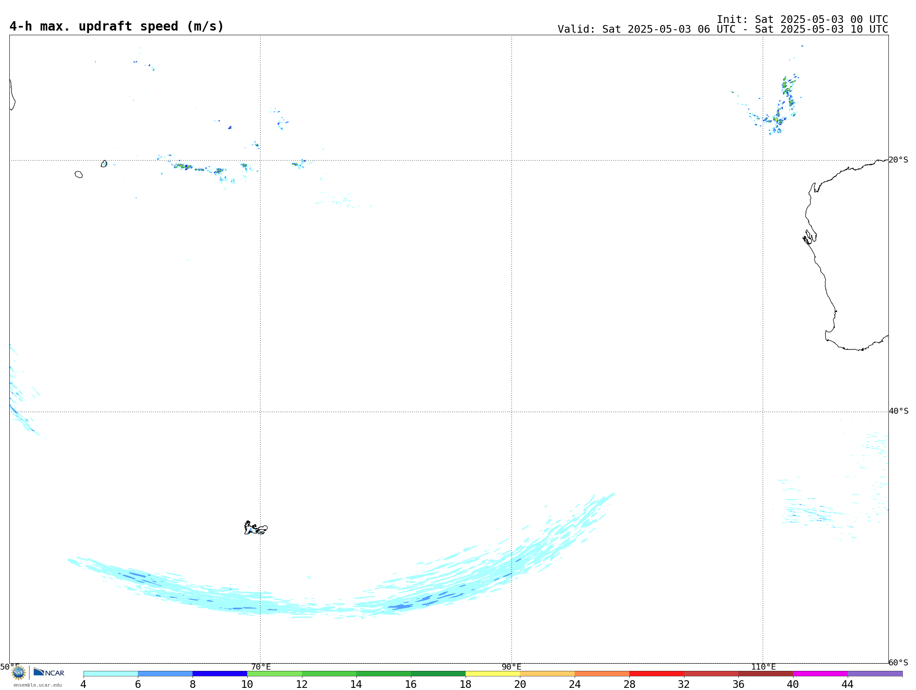
Task: Open the ensemble.ucar.edu text link
Action: click(x=38, y=685)
